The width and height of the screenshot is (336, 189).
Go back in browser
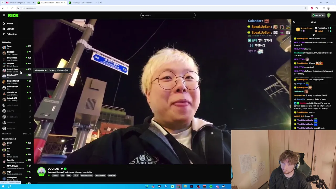point(3,8)
